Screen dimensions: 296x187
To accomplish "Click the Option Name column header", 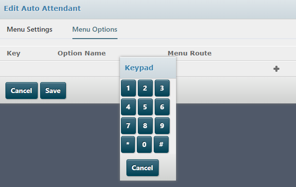I will tap(81, 53).
